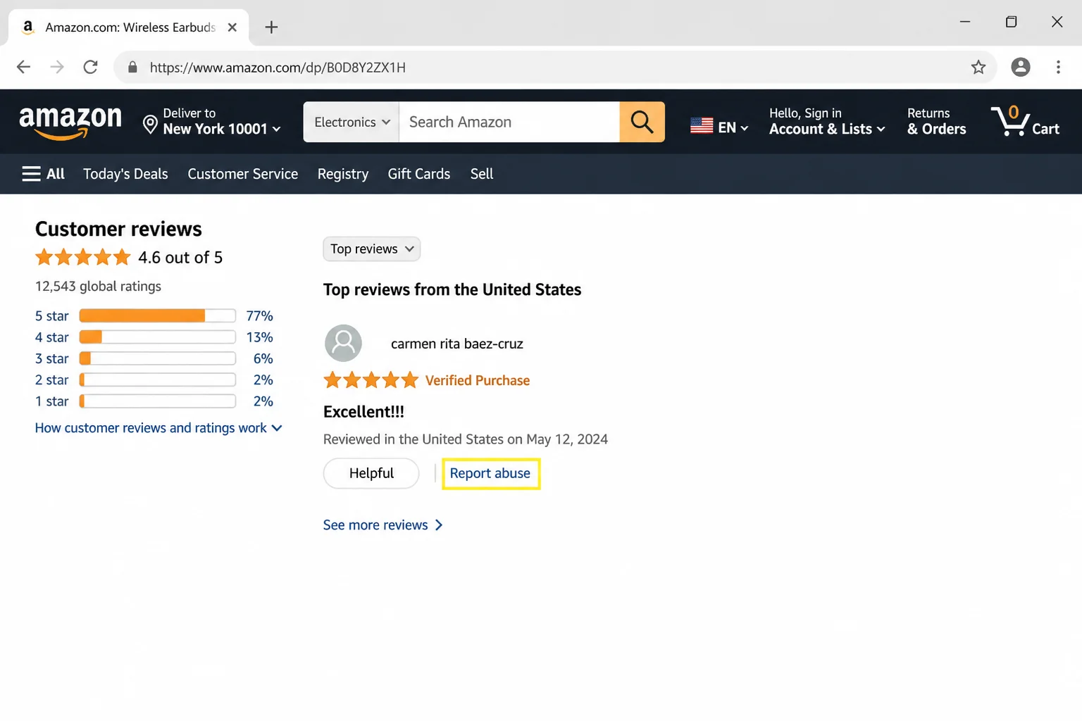Image resolution: width=1082 pixels, height=721 pixels.
Task: Open the All hamburger menu
Action: coord(43,174)
